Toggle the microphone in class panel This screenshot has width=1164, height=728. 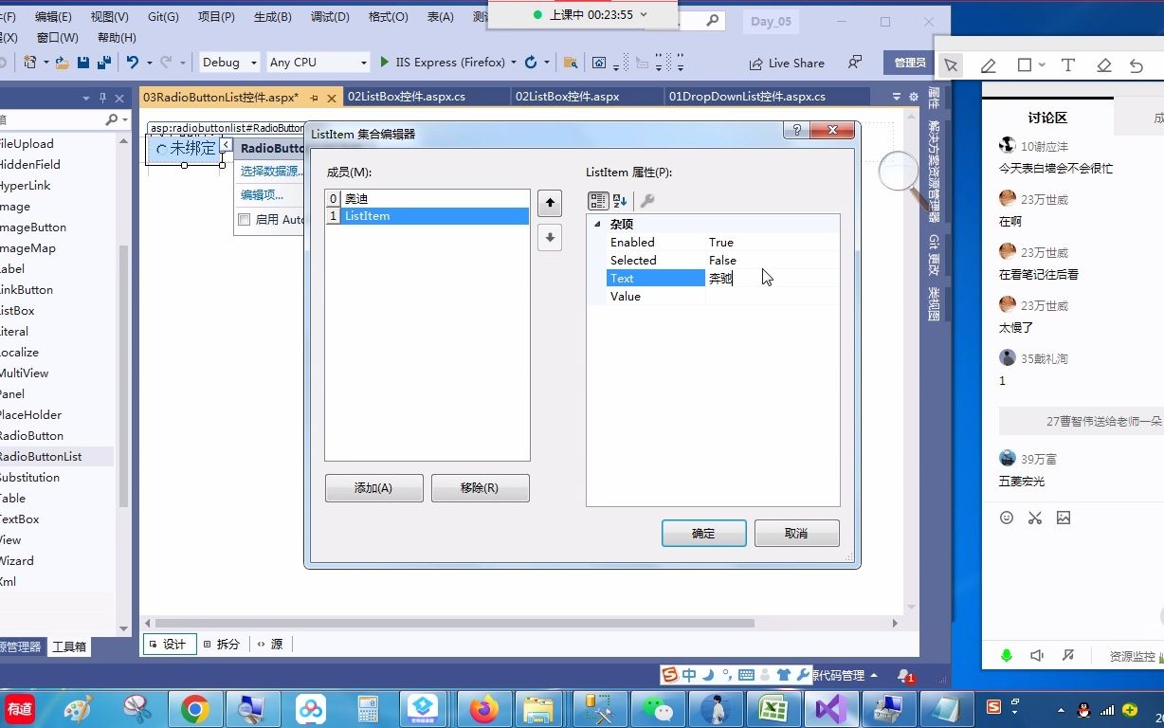click(1007, 655)
